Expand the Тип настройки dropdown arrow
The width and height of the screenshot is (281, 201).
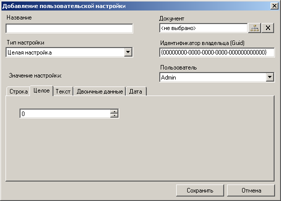[128, 52]
